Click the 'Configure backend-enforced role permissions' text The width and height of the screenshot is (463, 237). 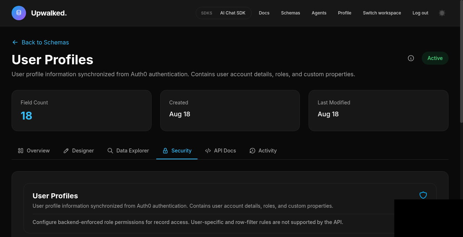[188, 222]
